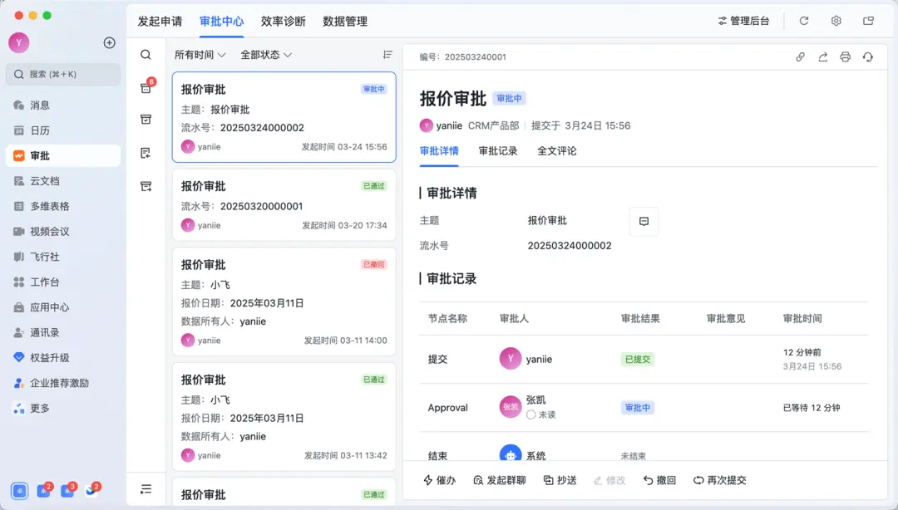The width and height of the screenshot is (898, 510).
Task: Click the first dock app icon bottom left
Action: coord(19,491)
